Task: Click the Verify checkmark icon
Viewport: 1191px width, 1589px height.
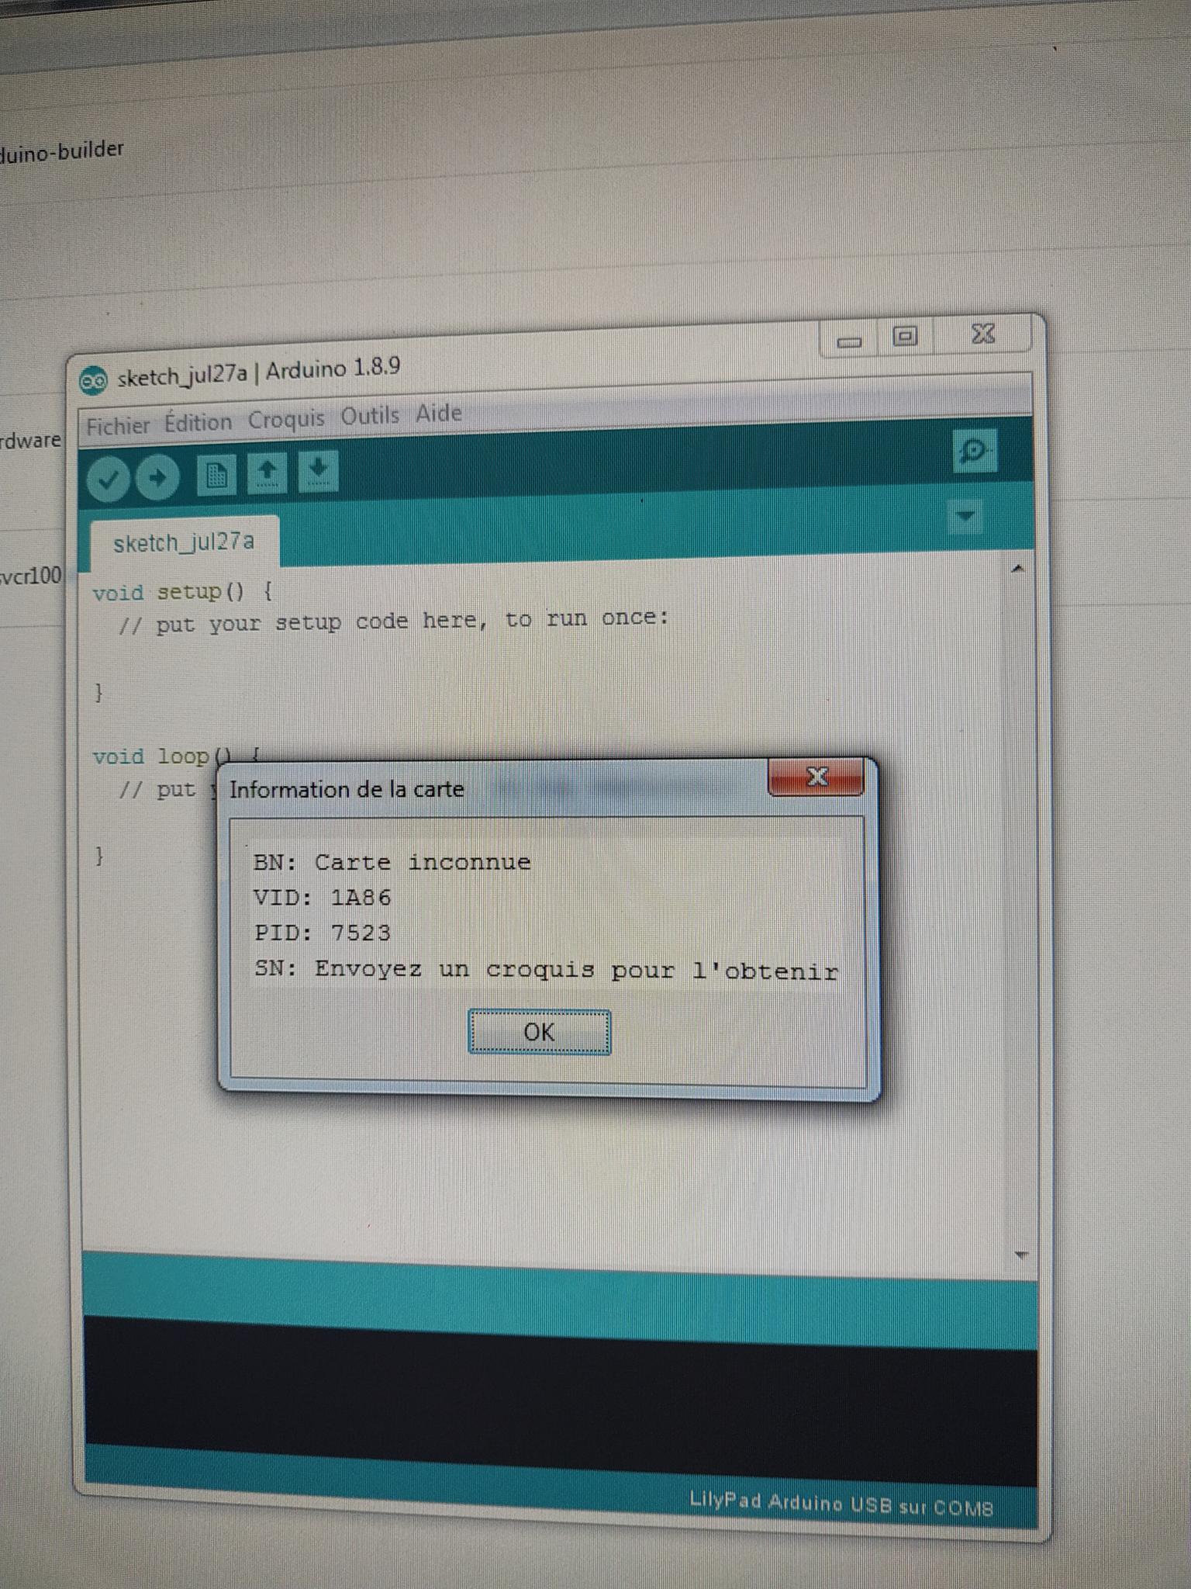Action: 108,479
